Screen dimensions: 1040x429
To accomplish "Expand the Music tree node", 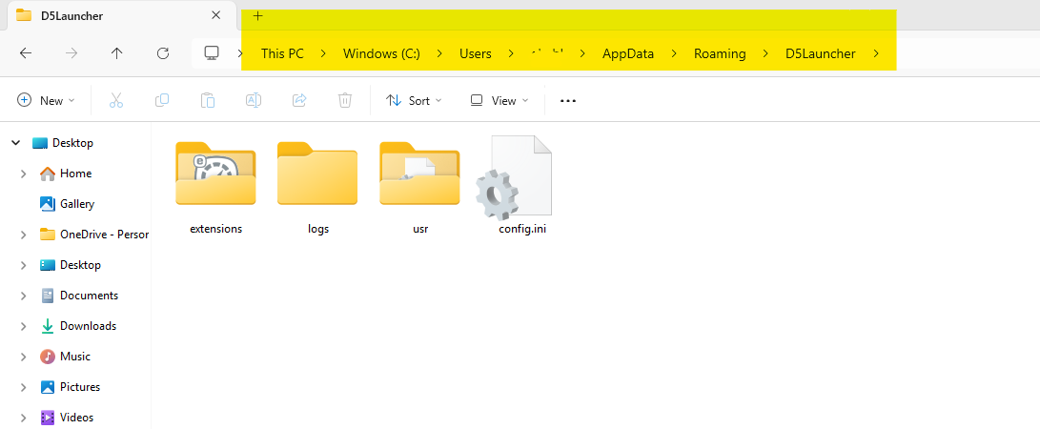I will point(24,357).
